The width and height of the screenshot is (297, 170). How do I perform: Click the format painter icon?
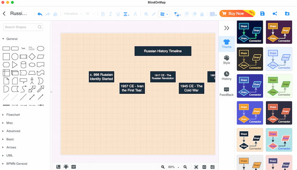(x=55, y=14)
